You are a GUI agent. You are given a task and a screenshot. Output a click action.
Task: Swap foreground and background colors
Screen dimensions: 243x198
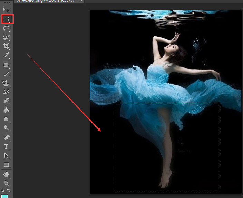9,190
